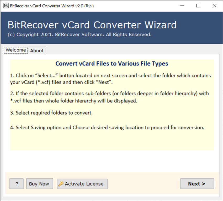Open the About tab
This screenshot has height=201, width=223.
(37, 50)
